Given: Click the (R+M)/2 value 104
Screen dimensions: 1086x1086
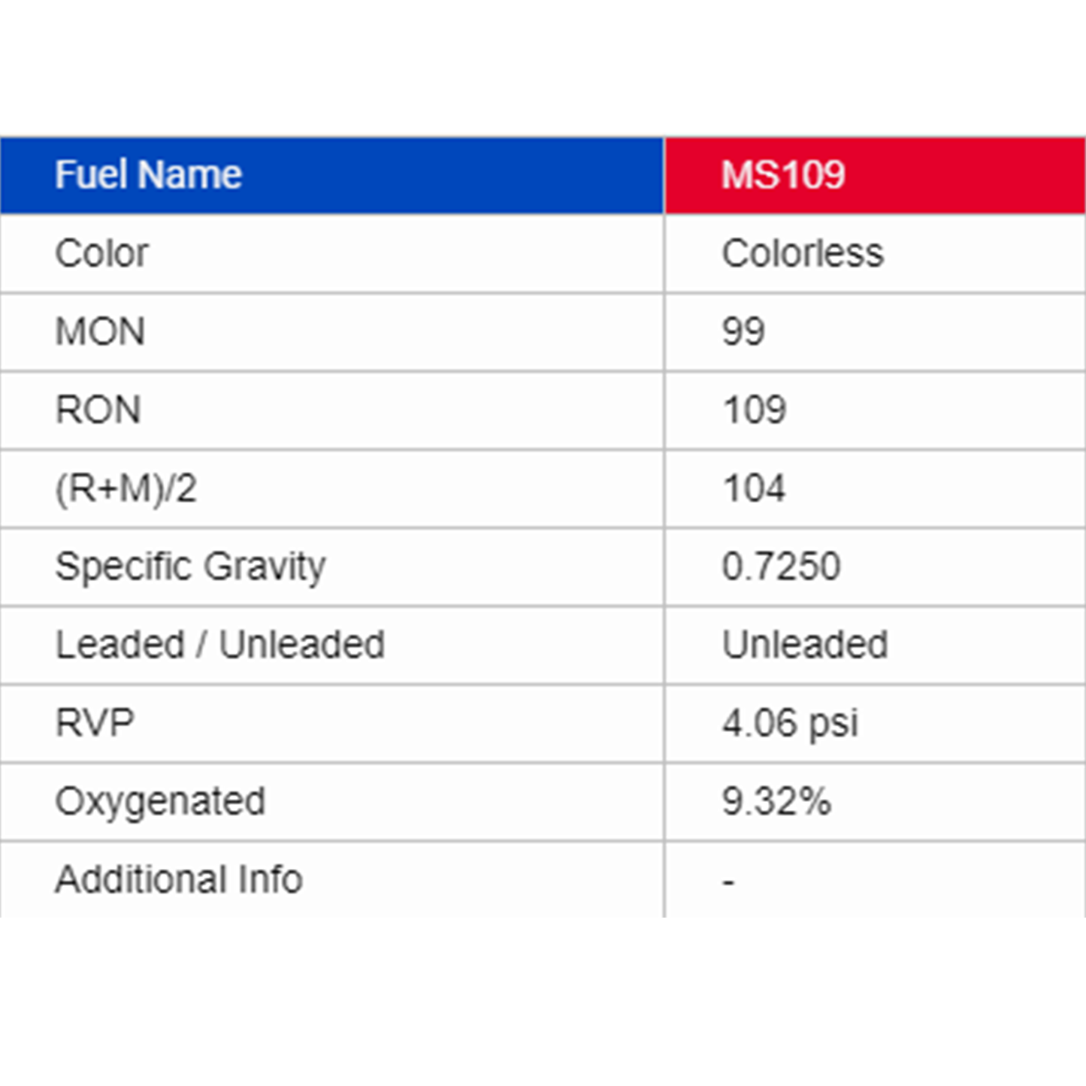Looking at the screenshot, I should (754, 489).
